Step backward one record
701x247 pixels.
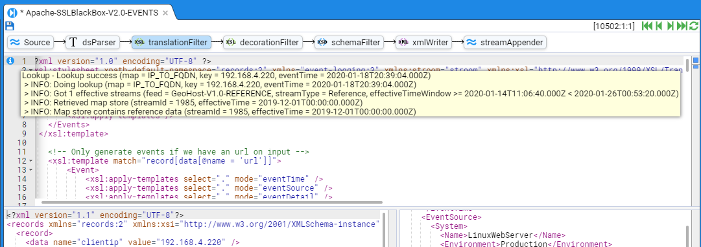659,27
